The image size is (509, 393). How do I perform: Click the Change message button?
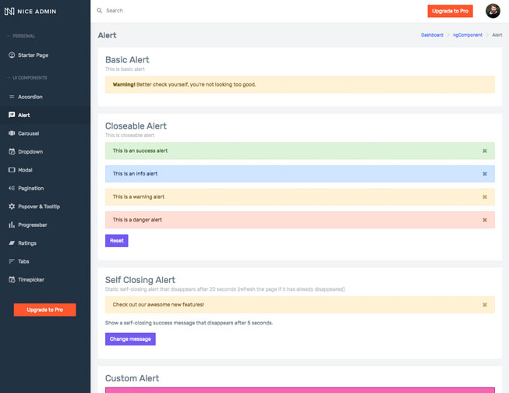coord(130,339)
